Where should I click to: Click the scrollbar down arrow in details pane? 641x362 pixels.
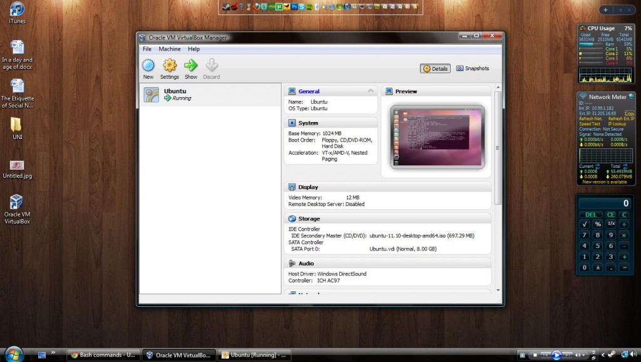[498, 290]
